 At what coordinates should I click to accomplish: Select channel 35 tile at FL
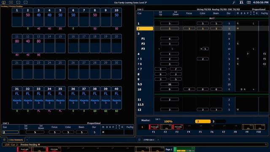[60, 98]
